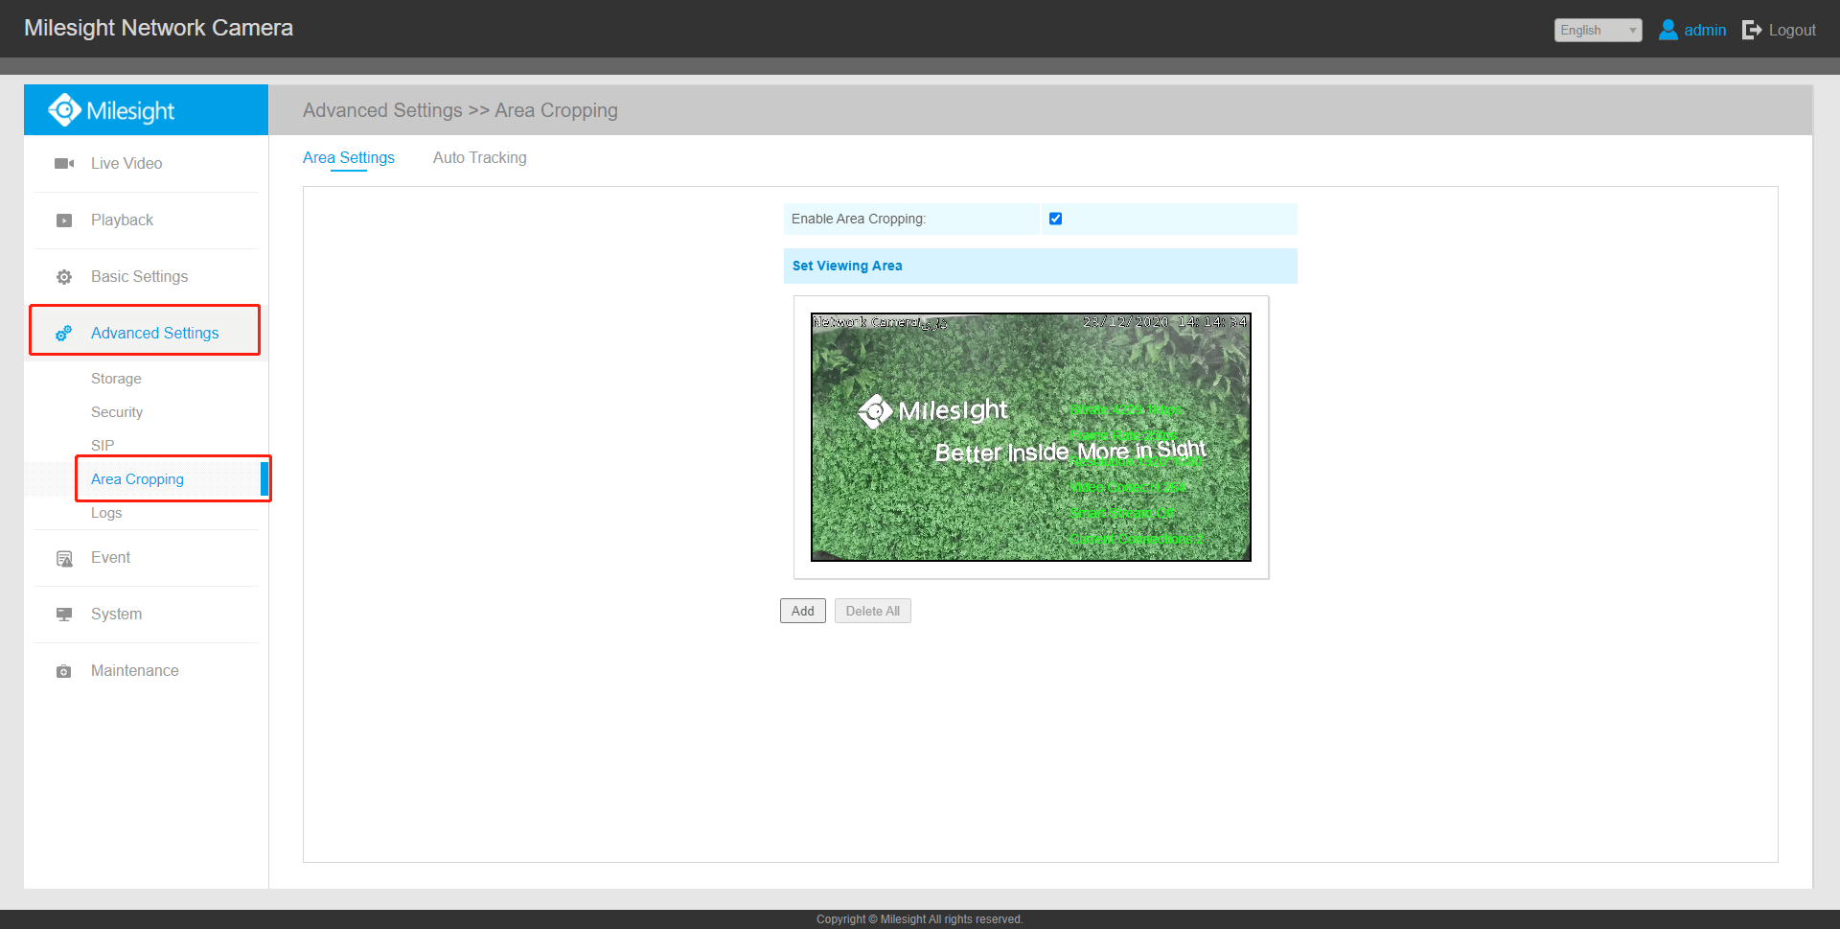Select SIP submenu item
The height and width of the screenshot is (929, 1840).
click(103, 446)
